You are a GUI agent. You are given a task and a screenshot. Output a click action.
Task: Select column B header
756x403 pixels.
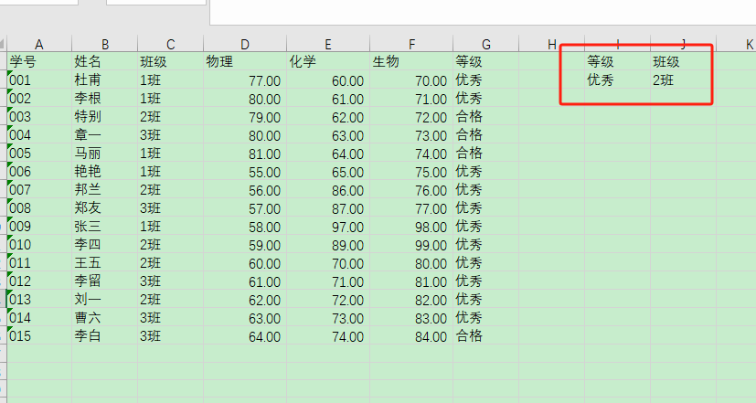(x=104, y=44)
